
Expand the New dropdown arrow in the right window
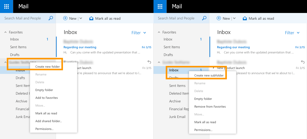[234, 18]
